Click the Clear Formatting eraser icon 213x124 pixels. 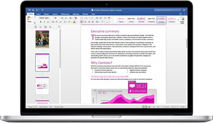tap(76, 18)
